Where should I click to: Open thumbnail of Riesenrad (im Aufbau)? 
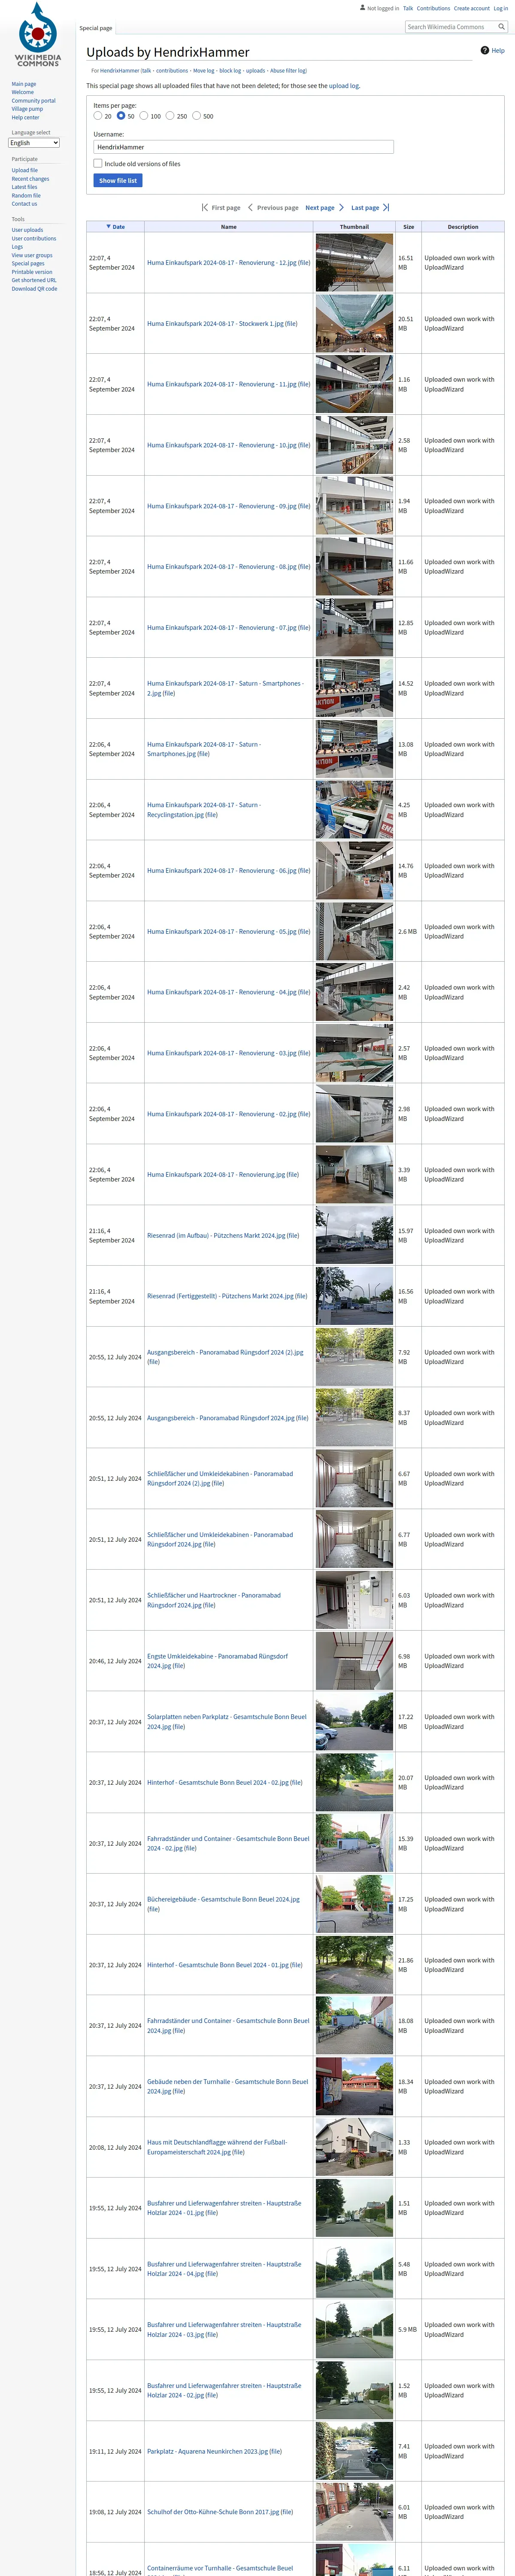click(x=354, y=1235)
